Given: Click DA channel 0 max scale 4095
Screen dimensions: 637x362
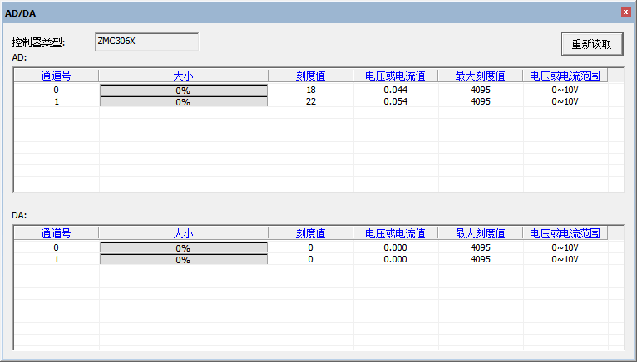Looking at the screenshot, I should (x=481, y=247).
